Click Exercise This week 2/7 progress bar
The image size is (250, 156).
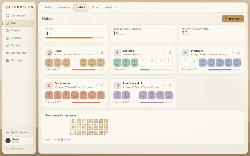pos(156,70)
